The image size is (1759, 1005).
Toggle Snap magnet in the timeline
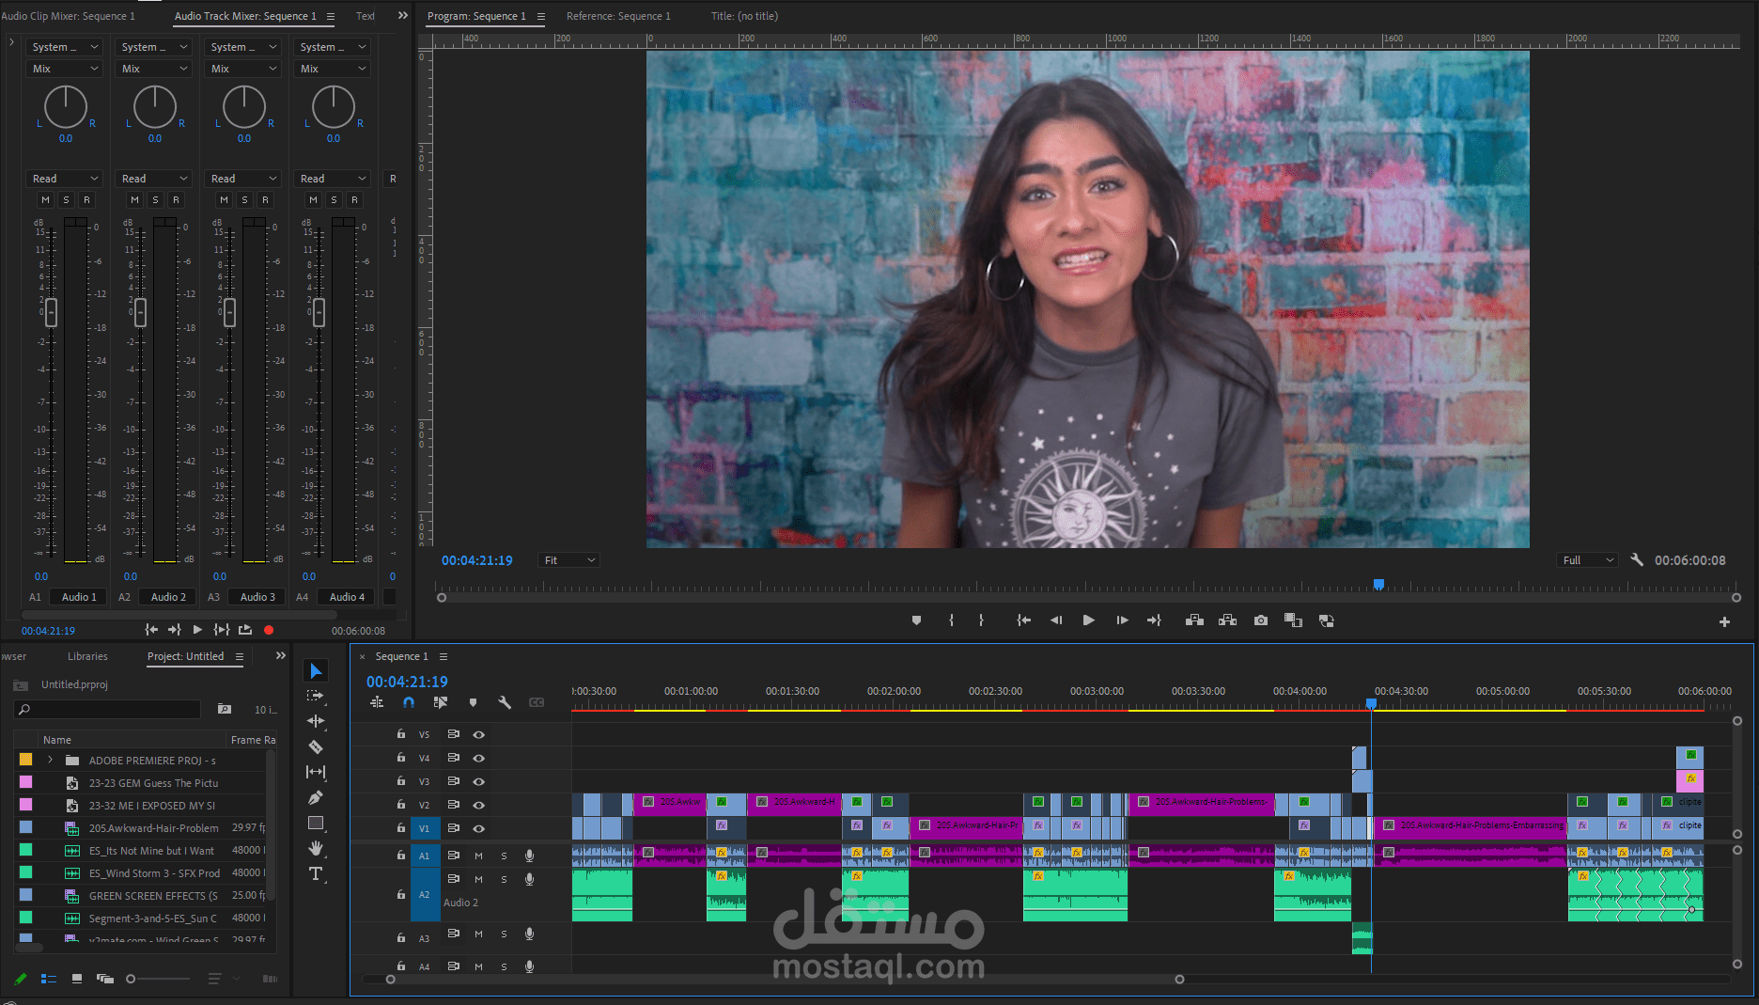[409, 702]
